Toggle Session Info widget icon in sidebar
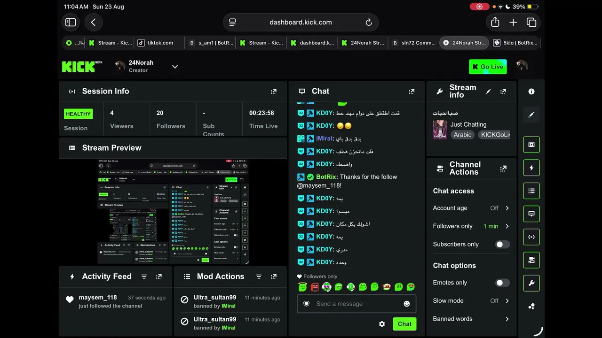The height and width of the screenshot is (338, 602). (531, 237)
